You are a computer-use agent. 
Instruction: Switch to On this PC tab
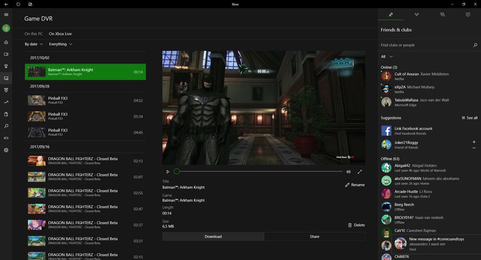[x=33, y=34]
